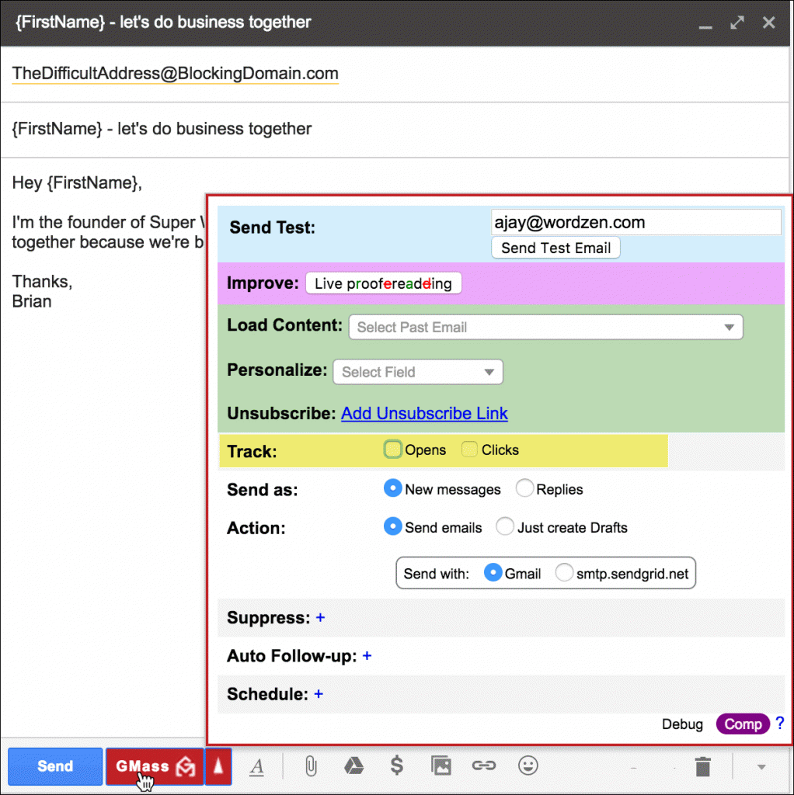Open text formatting options icon
Image resolution: width=794 pixels, height=795 pixels.
click(256, 766)
